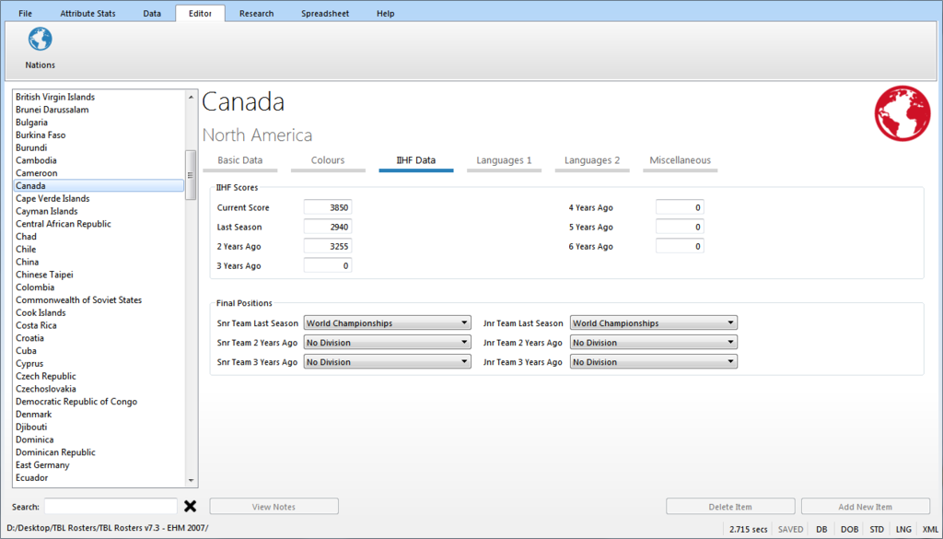Open the Spreadsheet ribbon tab

click(325, 13)
